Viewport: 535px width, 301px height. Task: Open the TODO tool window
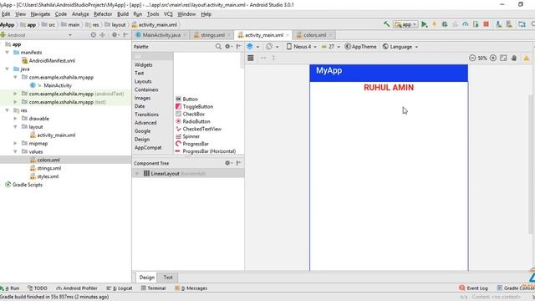click(x=37, y=288)
